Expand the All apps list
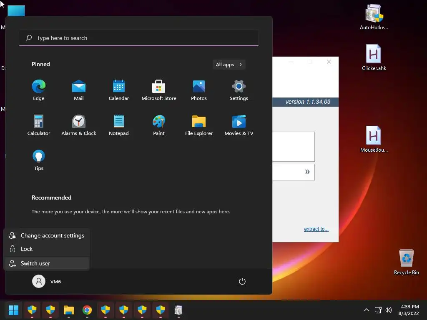The image size is (427, 320). [x=229, y=65]
